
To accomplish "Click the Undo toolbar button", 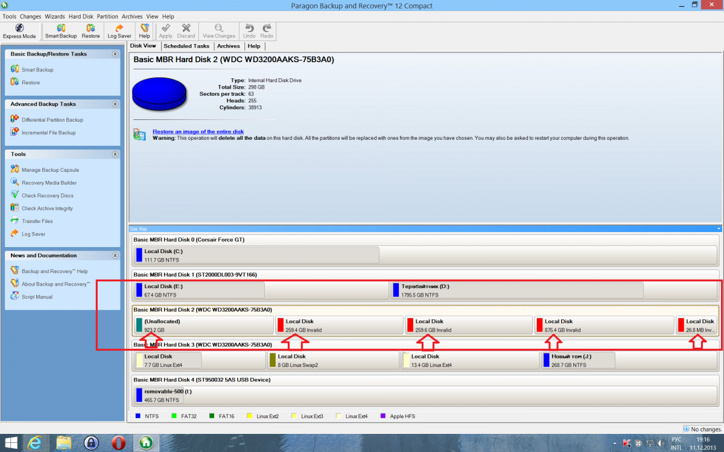I will [x=249, y=31].
